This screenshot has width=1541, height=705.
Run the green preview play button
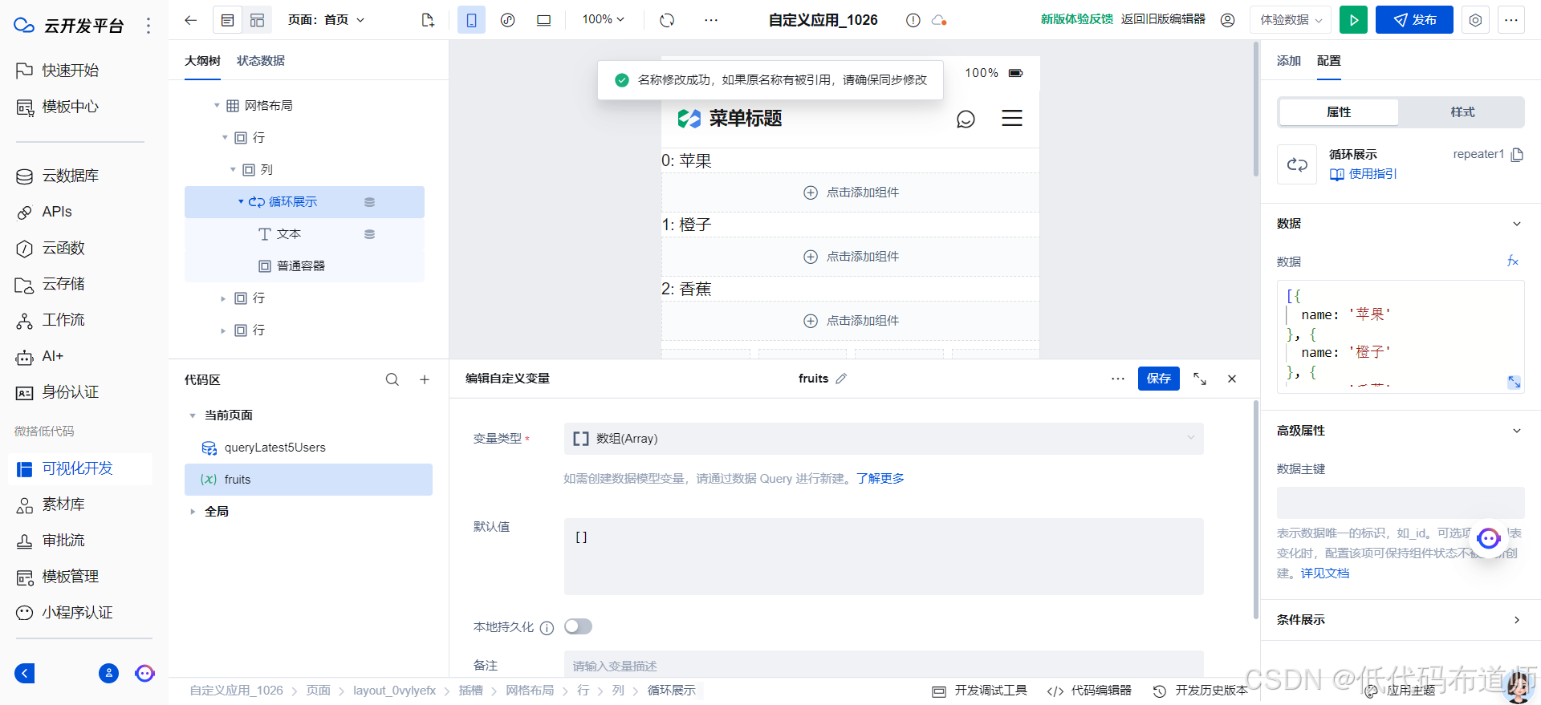(1353, 20)
